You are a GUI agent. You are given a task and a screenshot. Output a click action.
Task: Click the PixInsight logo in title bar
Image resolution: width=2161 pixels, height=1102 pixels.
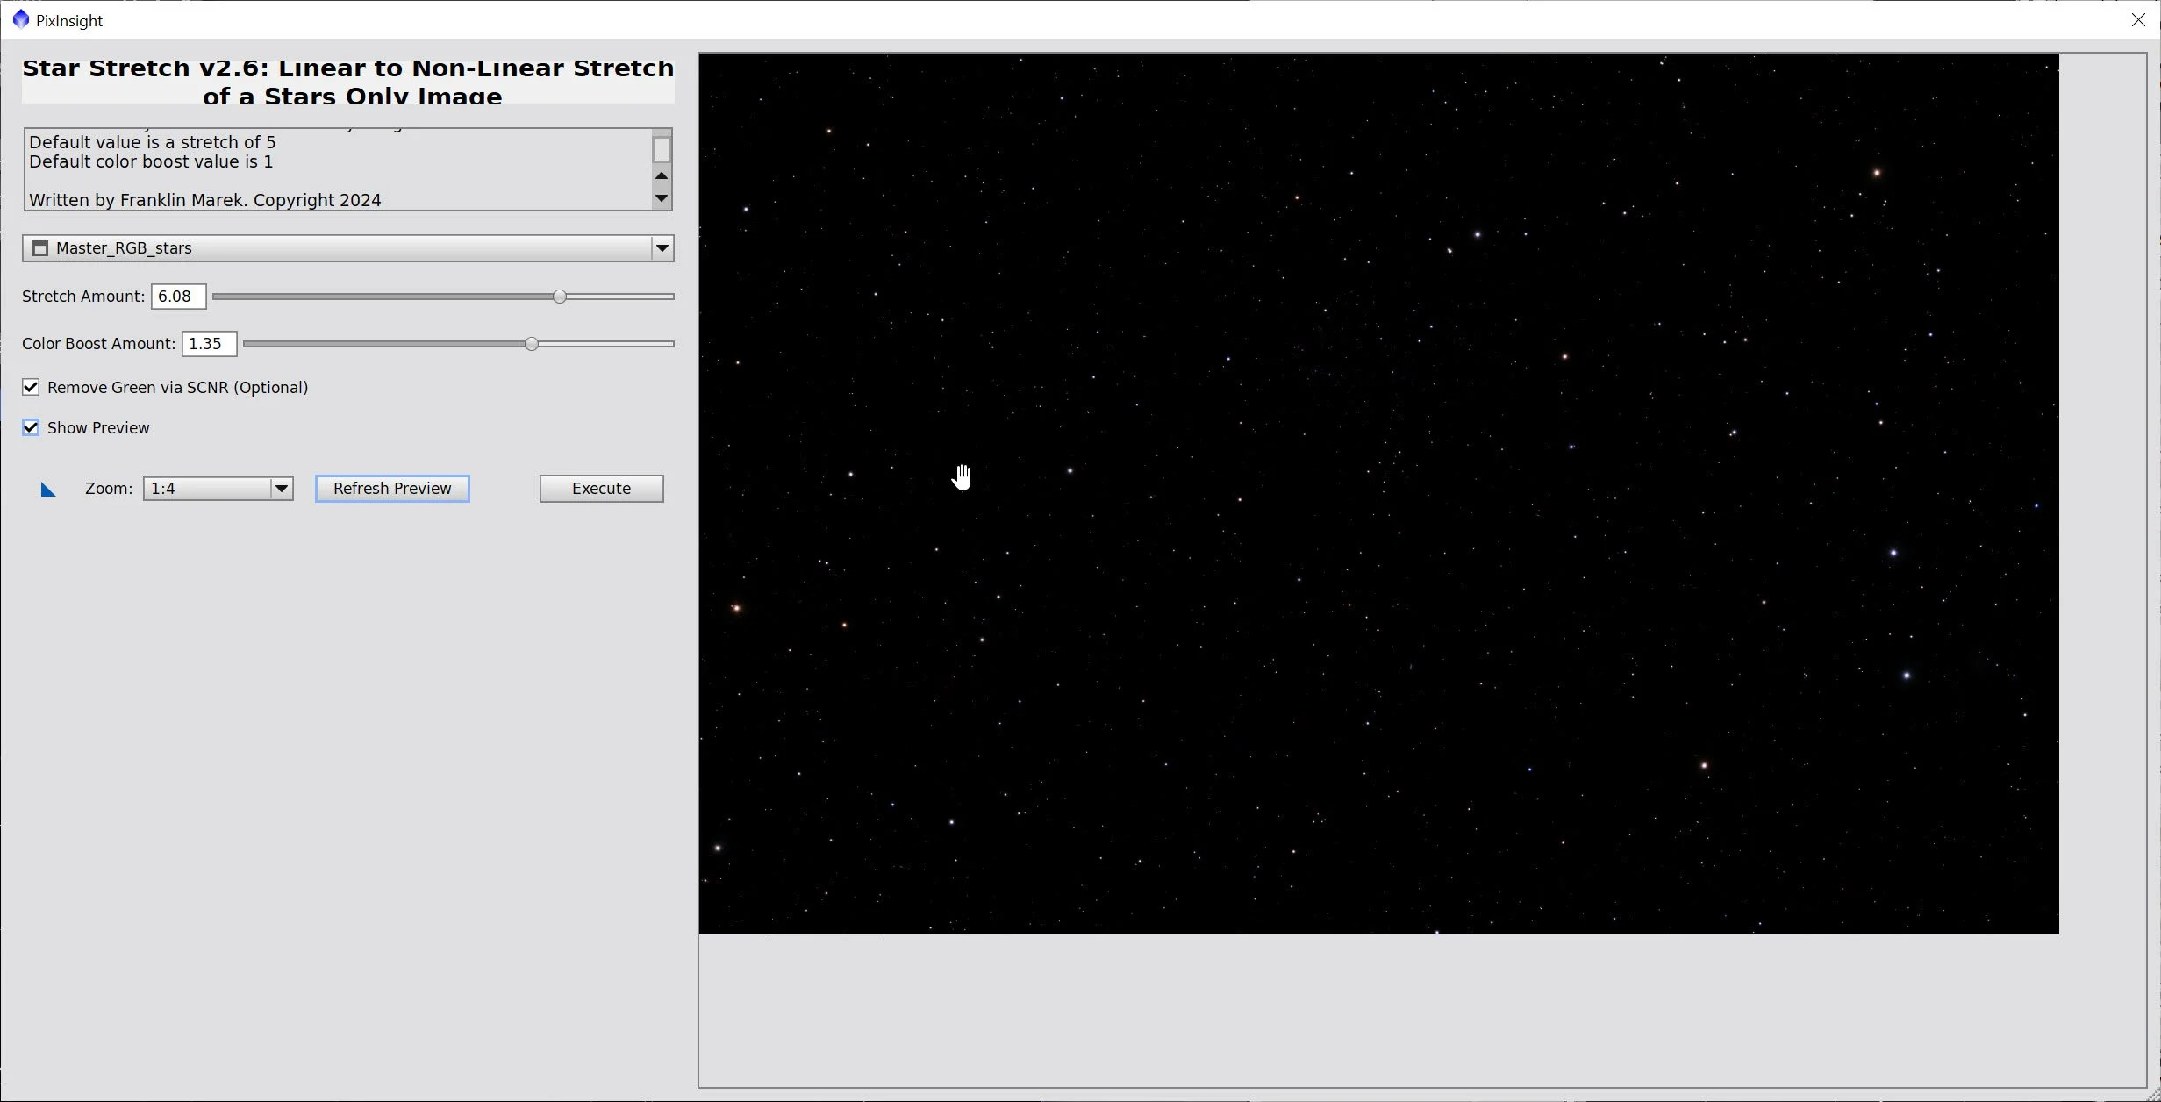(20, 19)
